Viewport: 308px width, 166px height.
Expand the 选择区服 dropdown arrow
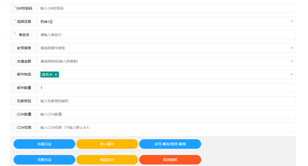(x=292, y=21)
